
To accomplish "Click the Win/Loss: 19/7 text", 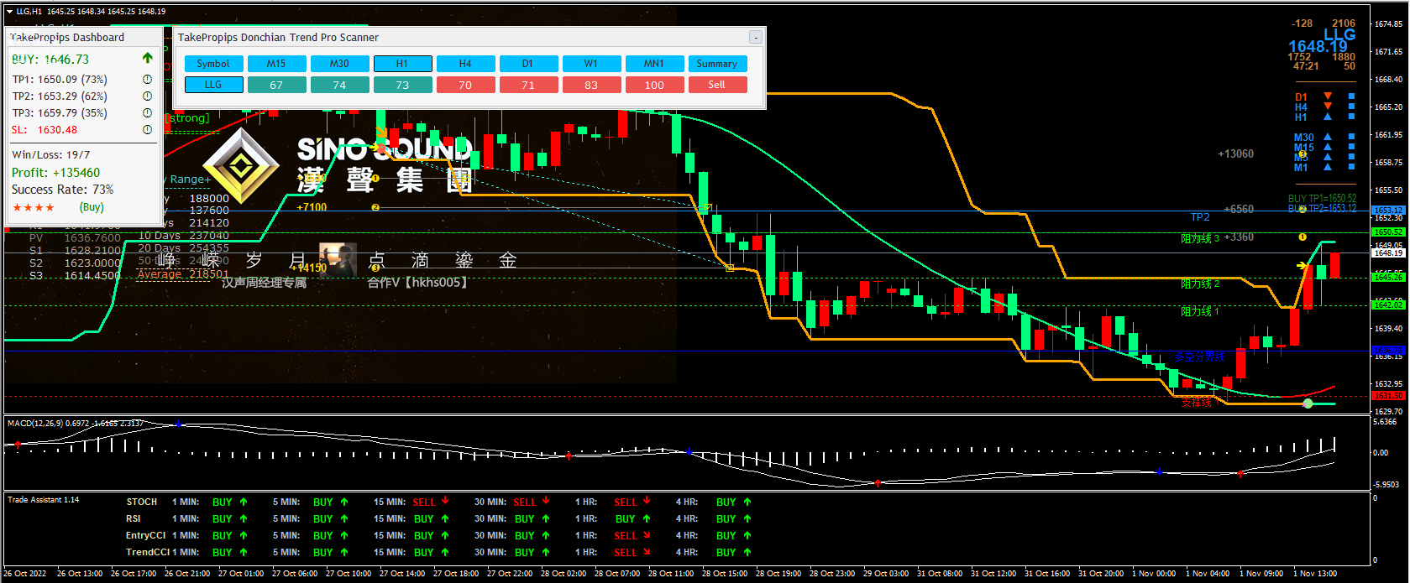I will coord(50,155).
